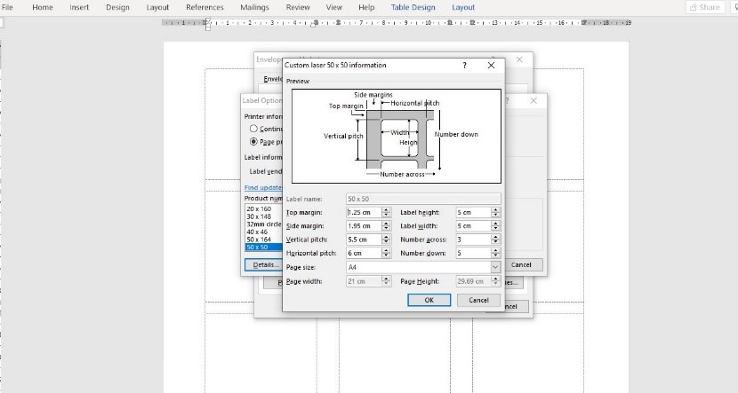Select the Continuous-feed printers radio button
The width and height of the screenshot is (738, 393).
(253, 128)
